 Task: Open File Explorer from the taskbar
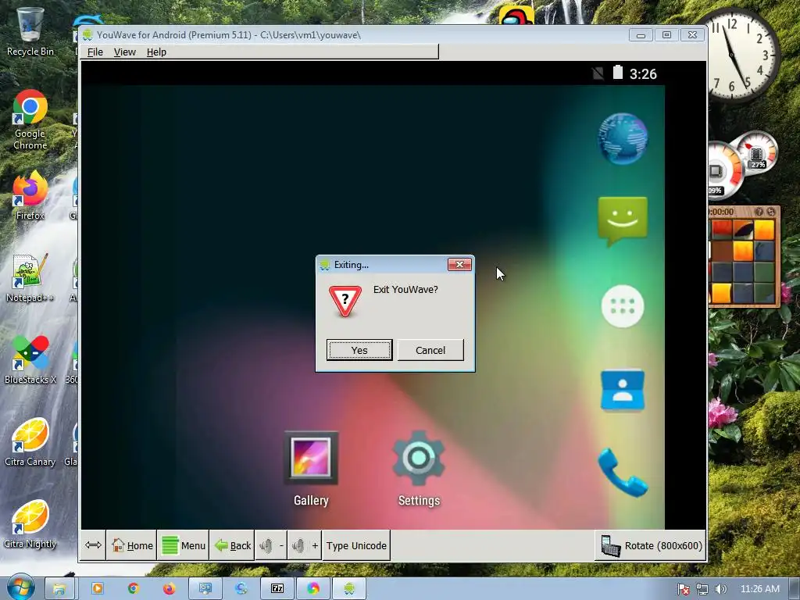point(59,589)
